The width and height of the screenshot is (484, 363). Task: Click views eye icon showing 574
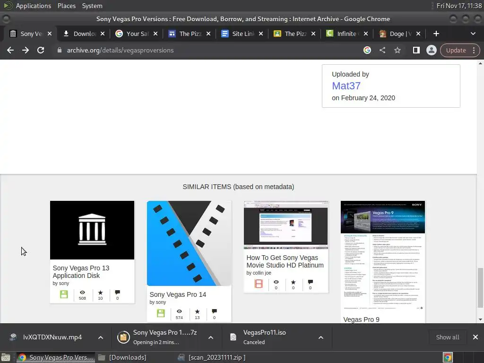click(179, 311)
